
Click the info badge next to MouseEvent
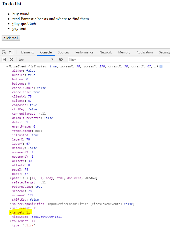point(161,66)
